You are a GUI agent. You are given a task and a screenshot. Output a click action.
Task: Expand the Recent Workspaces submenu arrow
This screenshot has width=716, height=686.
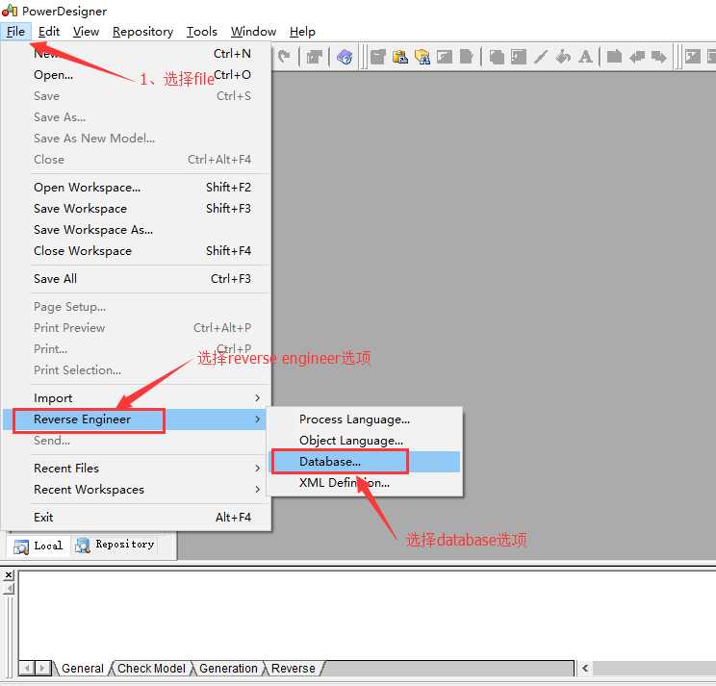(x=258, y=490)
